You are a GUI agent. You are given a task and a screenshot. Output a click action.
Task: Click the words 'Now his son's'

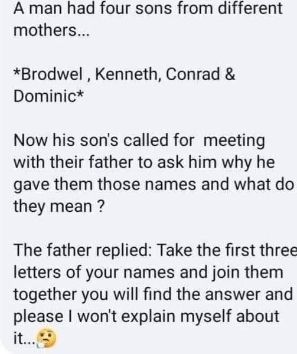click(66, 140)
